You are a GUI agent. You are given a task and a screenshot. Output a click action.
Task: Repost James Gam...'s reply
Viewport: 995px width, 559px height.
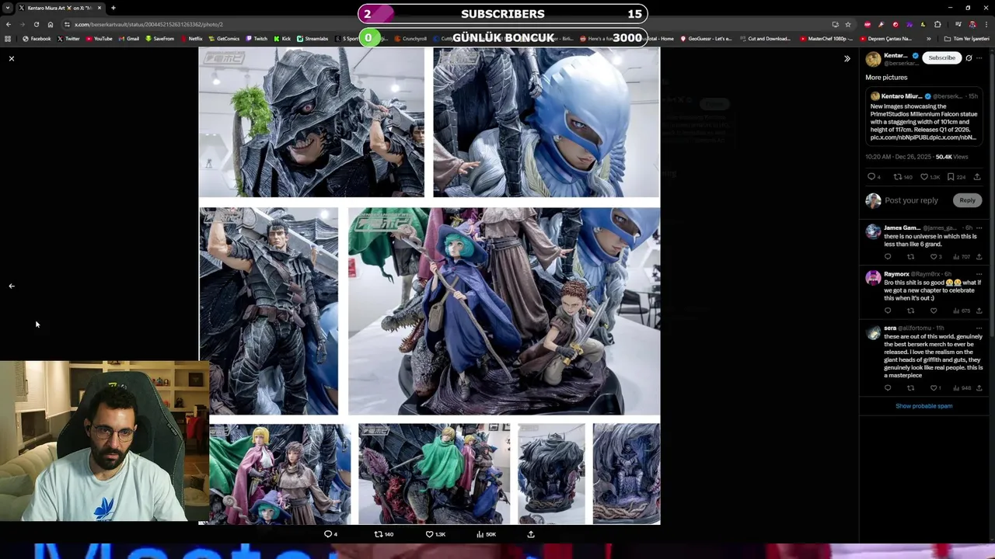[910, 257]
